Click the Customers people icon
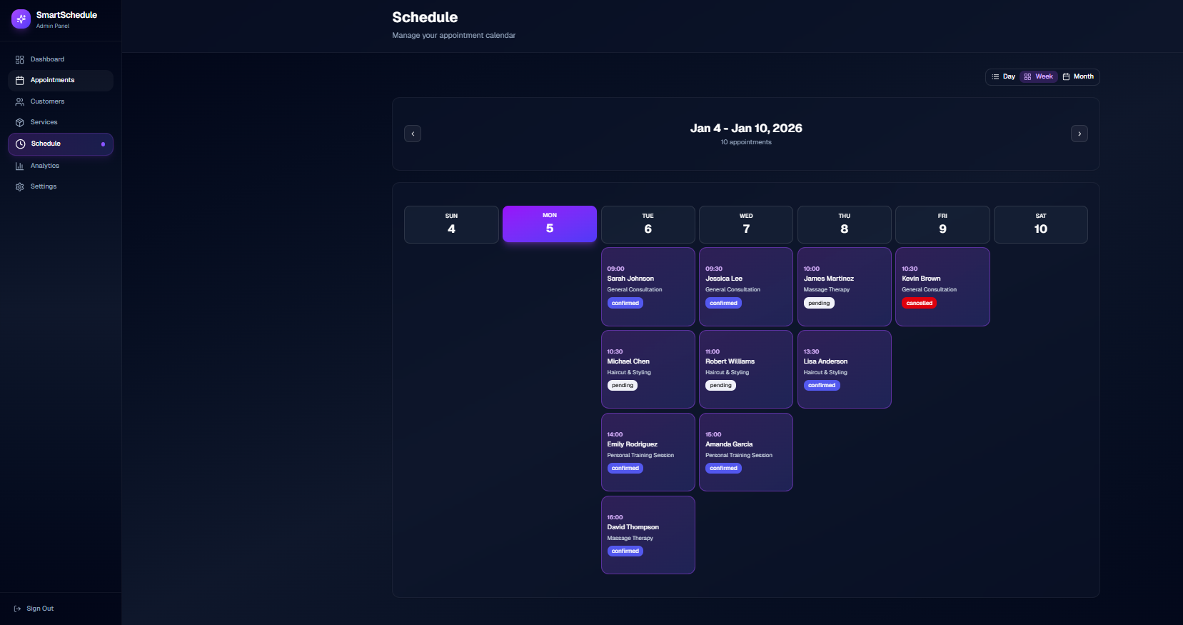 (20, 101)
